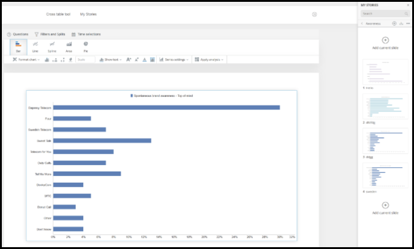Click the Dapresy Telecom bar
The image size is (414, 249).
point(167,107)
